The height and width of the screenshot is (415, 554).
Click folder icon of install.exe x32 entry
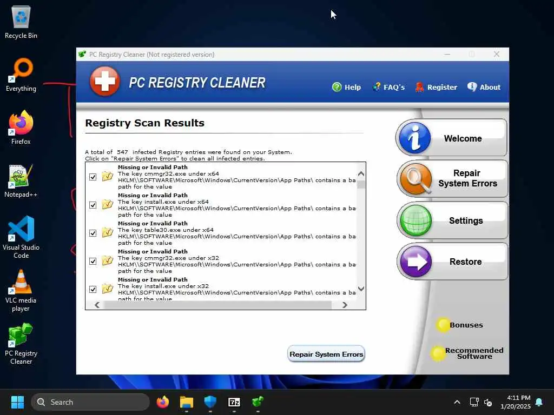(108, 289)
